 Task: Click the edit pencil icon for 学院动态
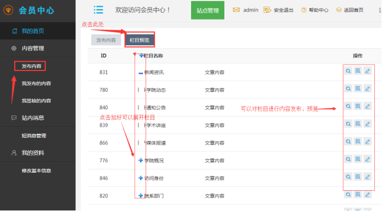point(367,89)
